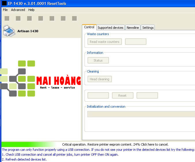Open the Settings tab
The width and height of the screenshot is (195, 162).
pyautogui.click(x=148, y=28)
